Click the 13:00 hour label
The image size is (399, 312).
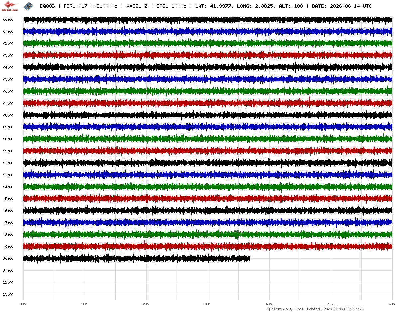click(x=8, y=175)
